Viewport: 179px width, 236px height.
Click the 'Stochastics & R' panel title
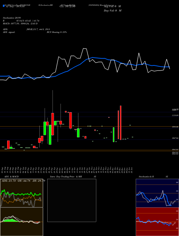146,177
